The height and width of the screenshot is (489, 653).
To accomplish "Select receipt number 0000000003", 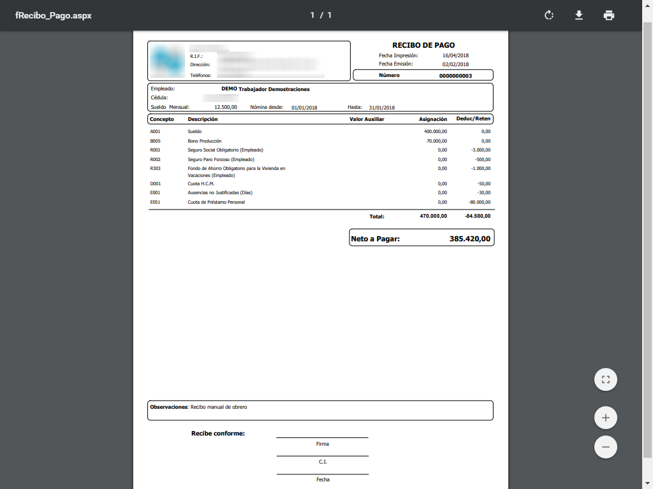I will pyautogui.click(x=455, y=76).
